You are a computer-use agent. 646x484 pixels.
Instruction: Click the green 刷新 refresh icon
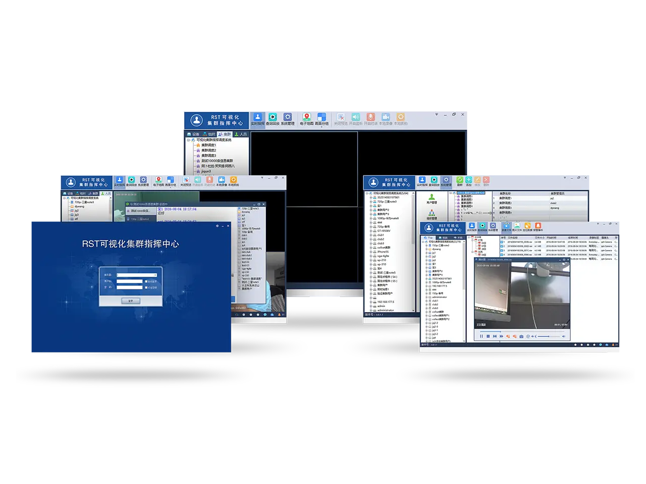(460, 181)
